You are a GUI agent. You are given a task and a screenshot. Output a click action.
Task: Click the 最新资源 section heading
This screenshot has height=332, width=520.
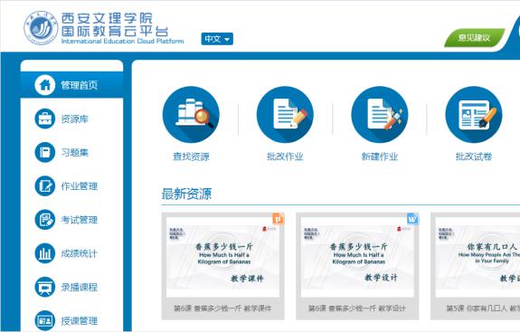coord(186,194)
